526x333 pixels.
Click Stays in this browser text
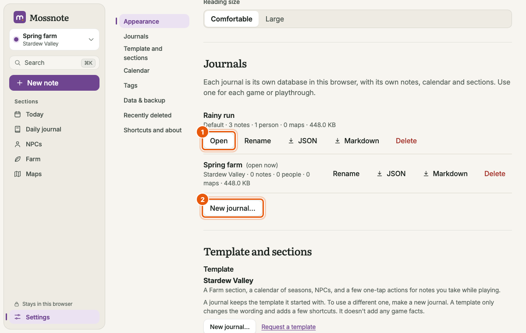[x=47, y=304]
